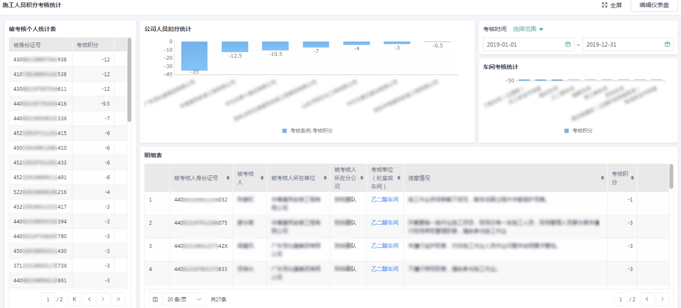681x308 pixels.
Task: Click the -9.5 score cell
Action: point(93,104)
